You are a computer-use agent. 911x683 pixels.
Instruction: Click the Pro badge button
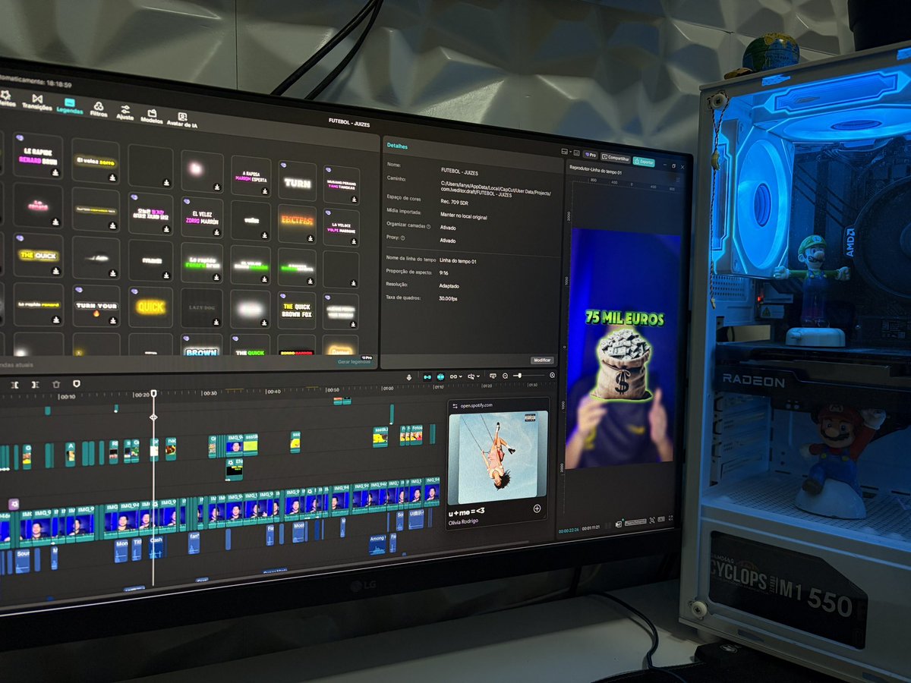point(590,155)
